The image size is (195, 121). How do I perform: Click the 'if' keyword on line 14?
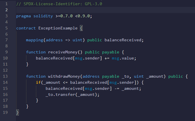tap(38, 82)
